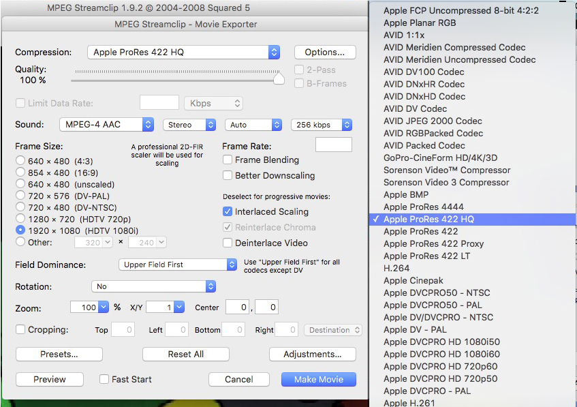Open the X/Y ratio combo box arrow
This screenshot has width=577, height=407.
(179, 307)
